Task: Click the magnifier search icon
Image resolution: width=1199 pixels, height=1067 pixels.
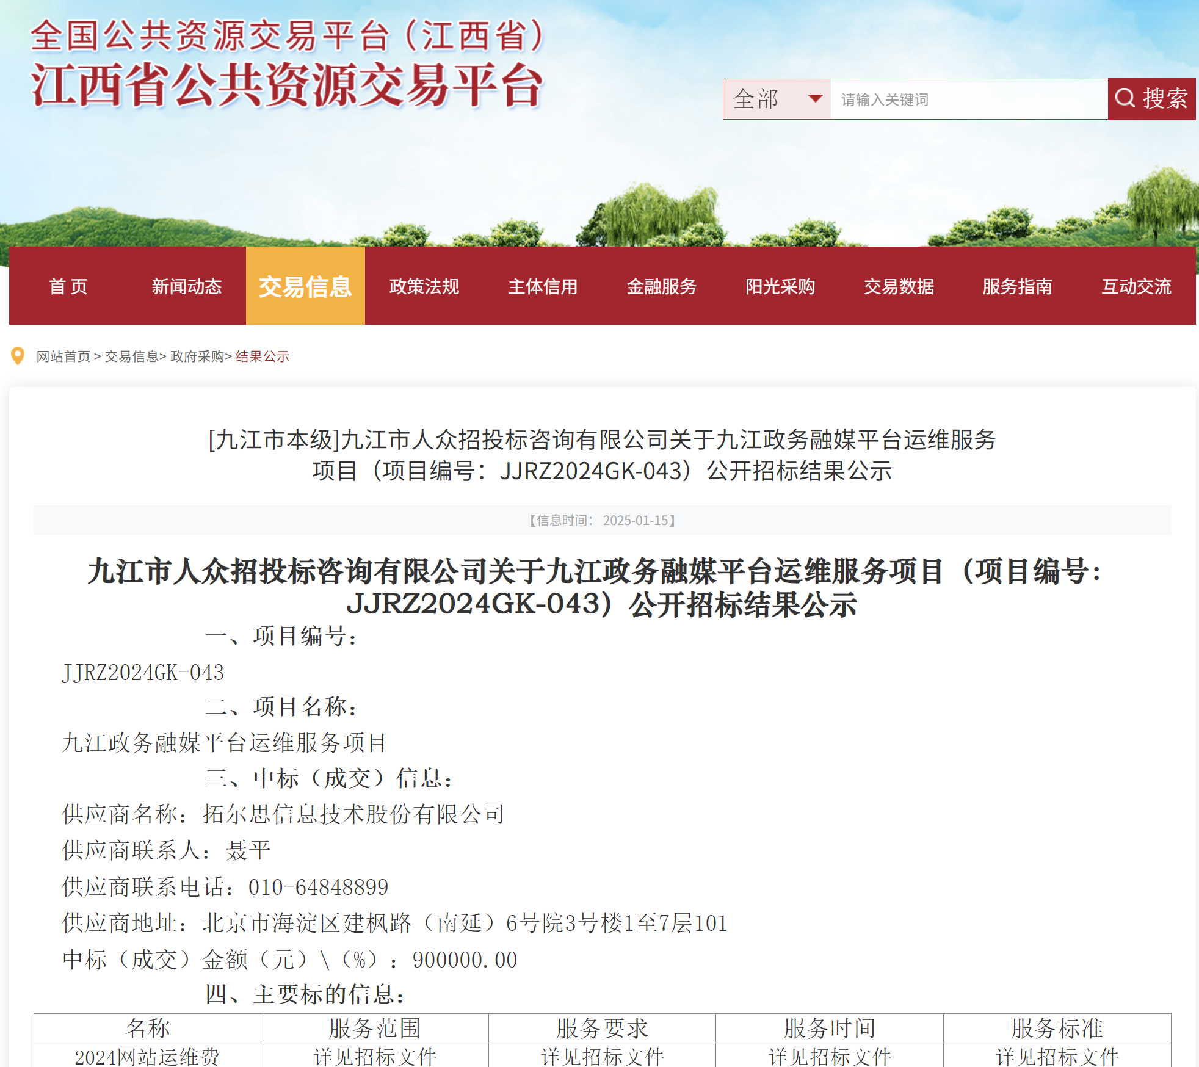Action: [1125, 98]
